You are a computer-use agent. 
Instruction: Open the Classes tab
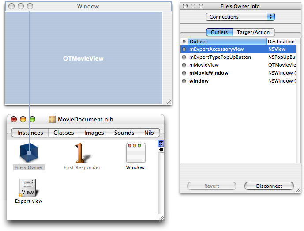tap(64, 133)
